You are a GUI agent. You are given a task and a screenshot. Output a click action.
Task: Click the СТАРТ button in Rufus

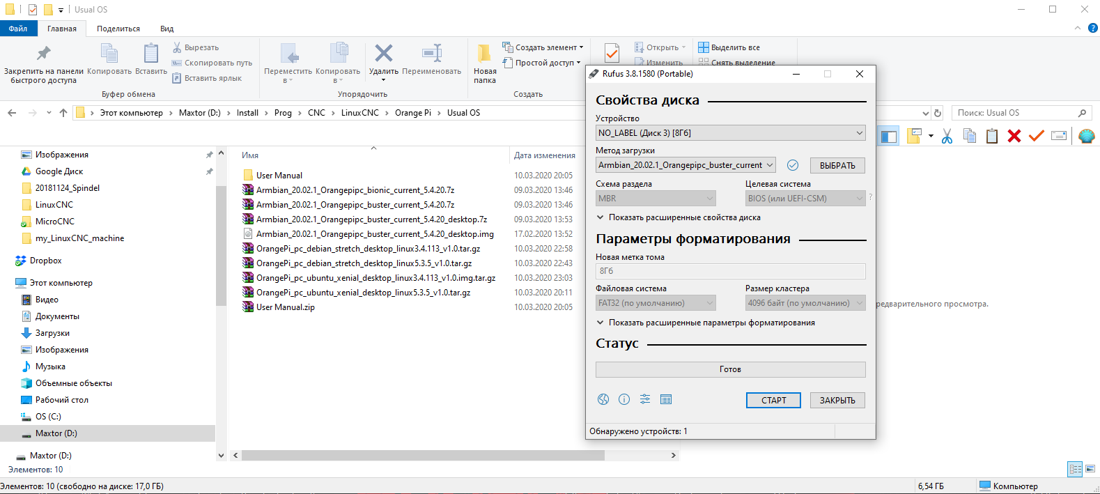[x=773, y=400]
